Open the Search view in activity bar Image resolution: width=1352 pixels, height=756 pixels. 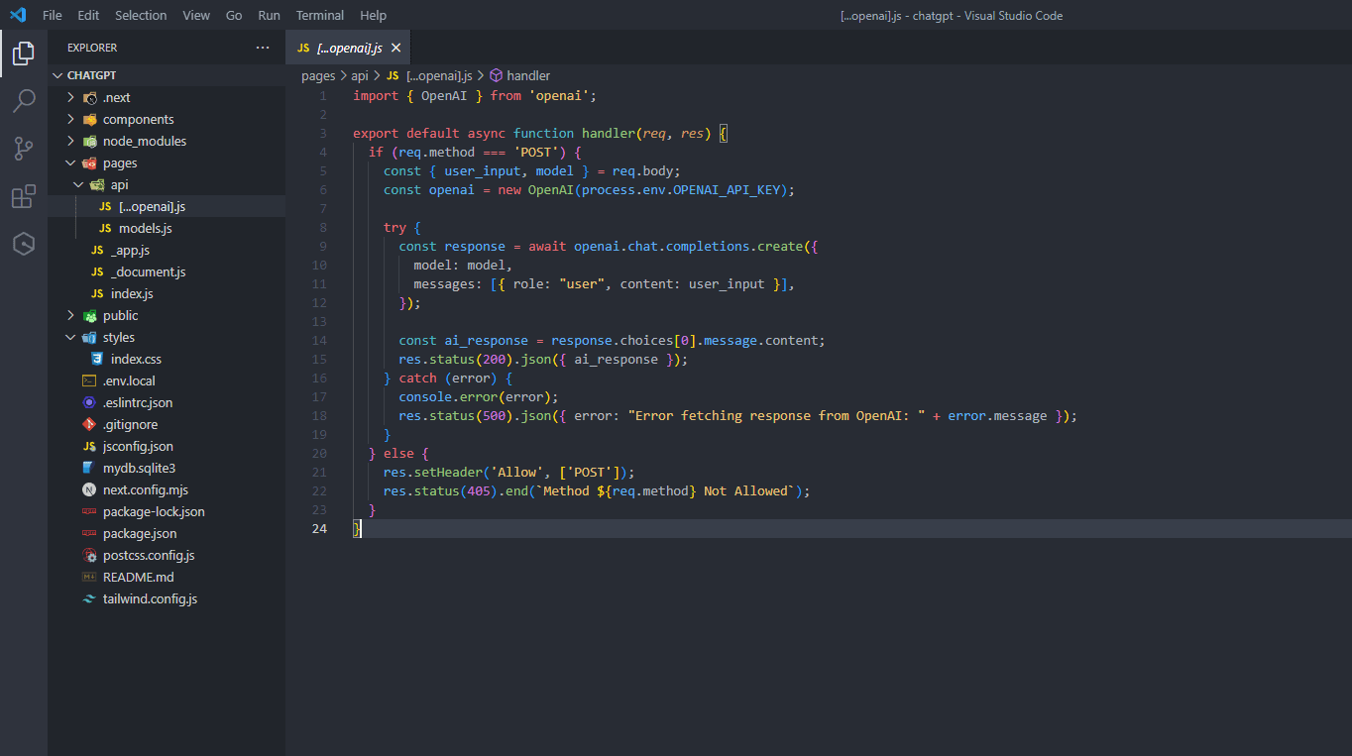pyautogui.click(x=24, y=101)
